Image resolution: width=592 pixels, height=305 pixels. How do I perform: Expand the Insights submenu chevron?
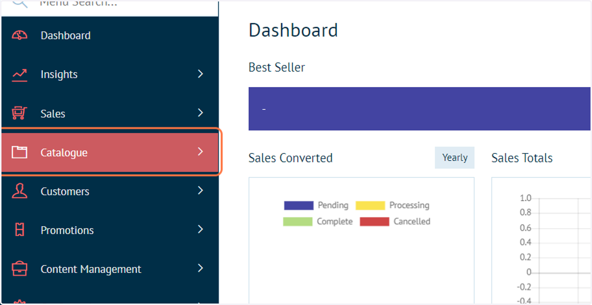tap(200, 74)
